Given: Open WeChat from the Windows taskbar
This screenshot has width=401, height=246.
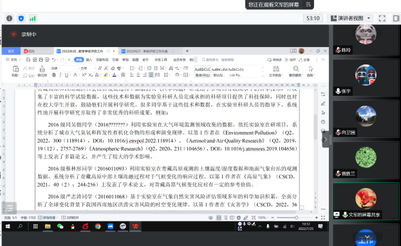Looking at the screenshot, I should tap(60, 226).
